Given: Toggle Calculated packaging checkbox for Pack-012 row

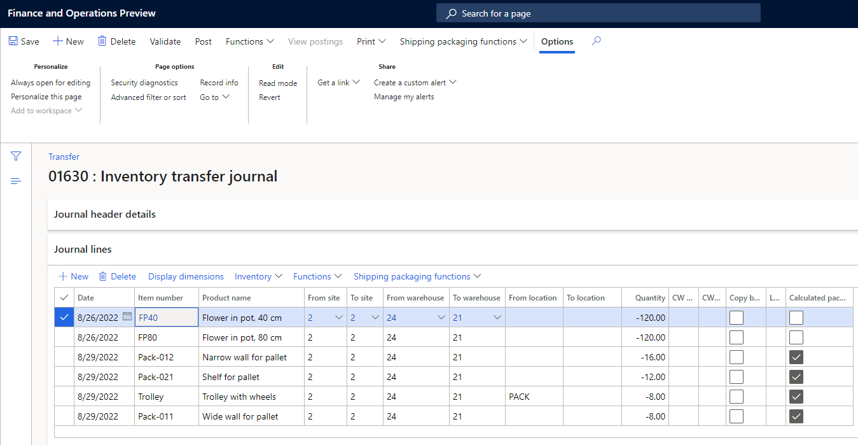Looking at the screenshot, I should pos(796,357).
